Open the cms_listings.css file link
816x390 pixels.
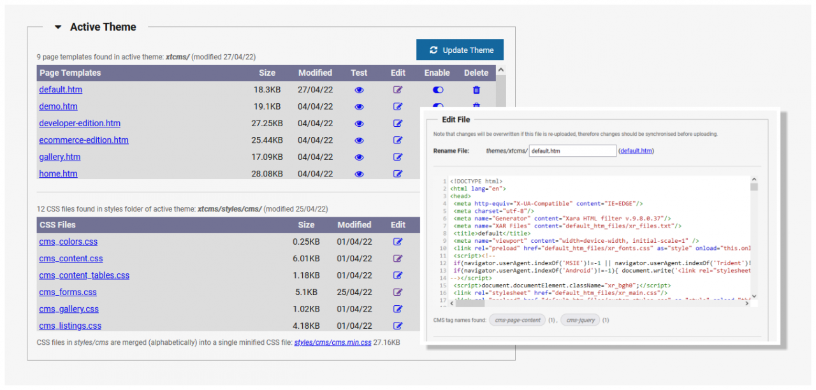pyautogui.click(x=70, y=326)
